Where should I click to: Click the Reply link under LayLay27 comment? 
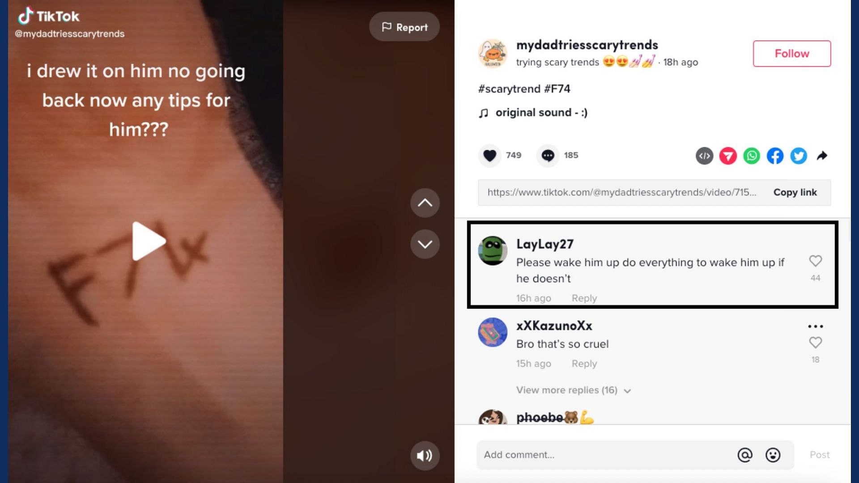(x=583, y=298)
